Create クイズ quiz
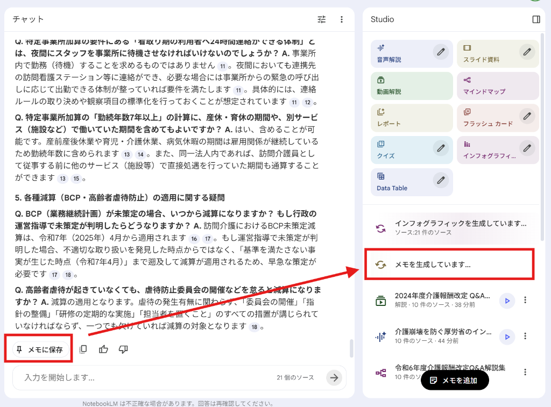 (412, 150)
